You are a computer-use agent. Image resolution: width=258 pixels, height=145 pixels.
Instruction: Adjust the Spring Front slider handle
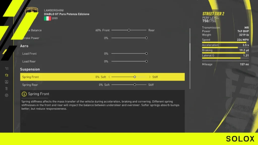coord(135,77)
